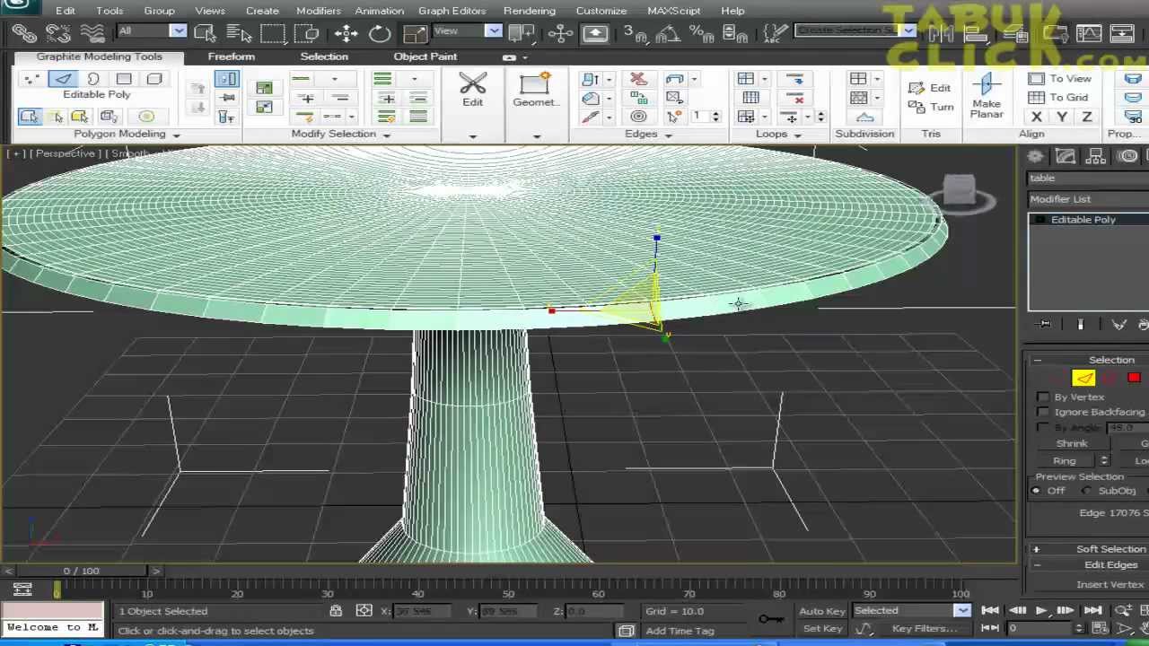1149x646 pixels.
Task: Choose Rectangular Selection Region tool
Action: (273, 33)
